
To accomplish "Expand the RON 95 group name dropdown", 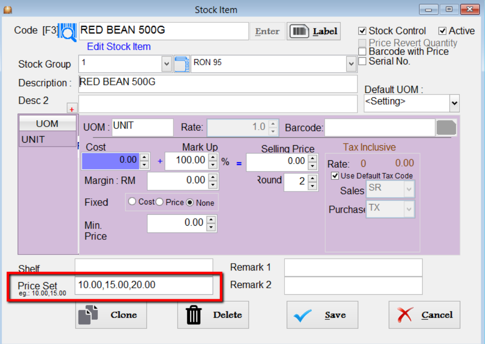I will (351, 64).
